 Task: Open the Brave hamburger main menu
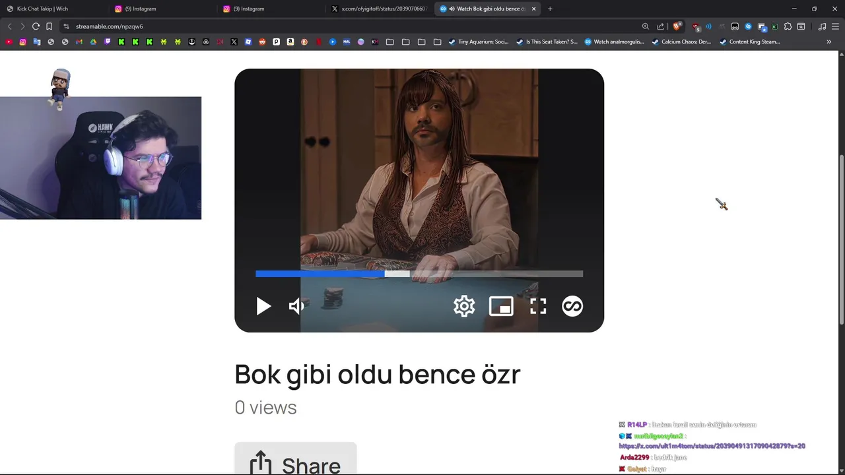[835, 26]
